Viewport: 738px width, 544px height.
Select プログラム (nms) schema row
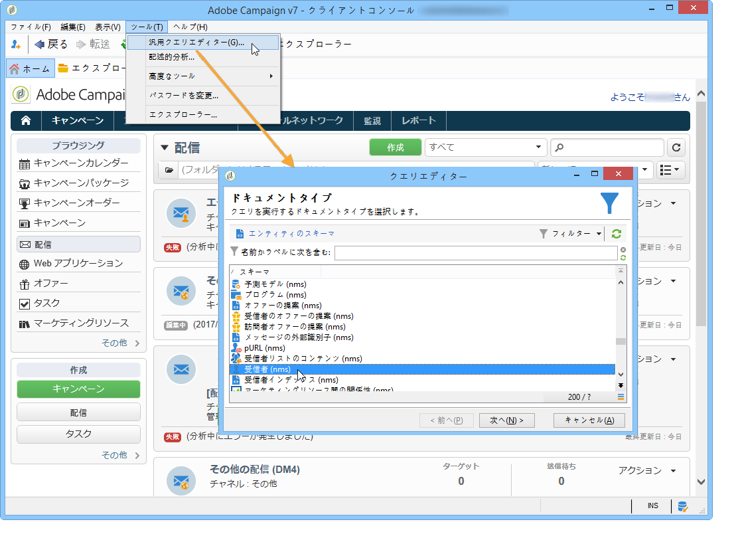[275, 295]
